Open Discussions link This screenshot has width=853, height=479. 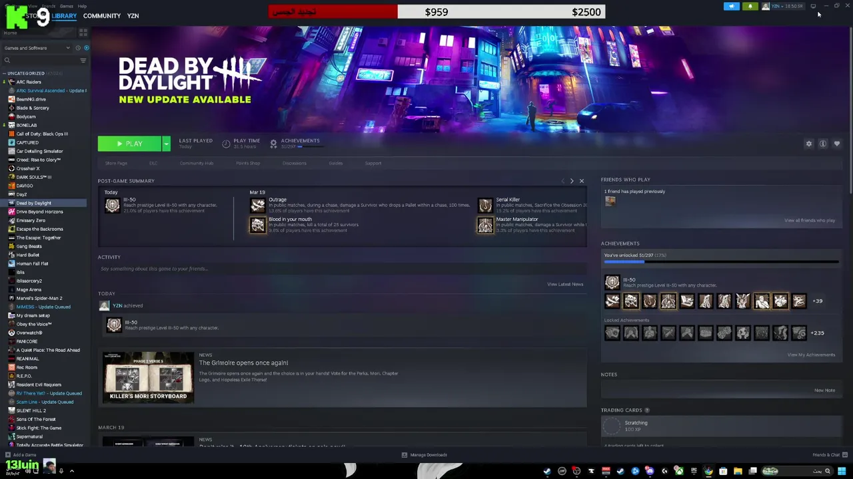click(x=295, y=163)
